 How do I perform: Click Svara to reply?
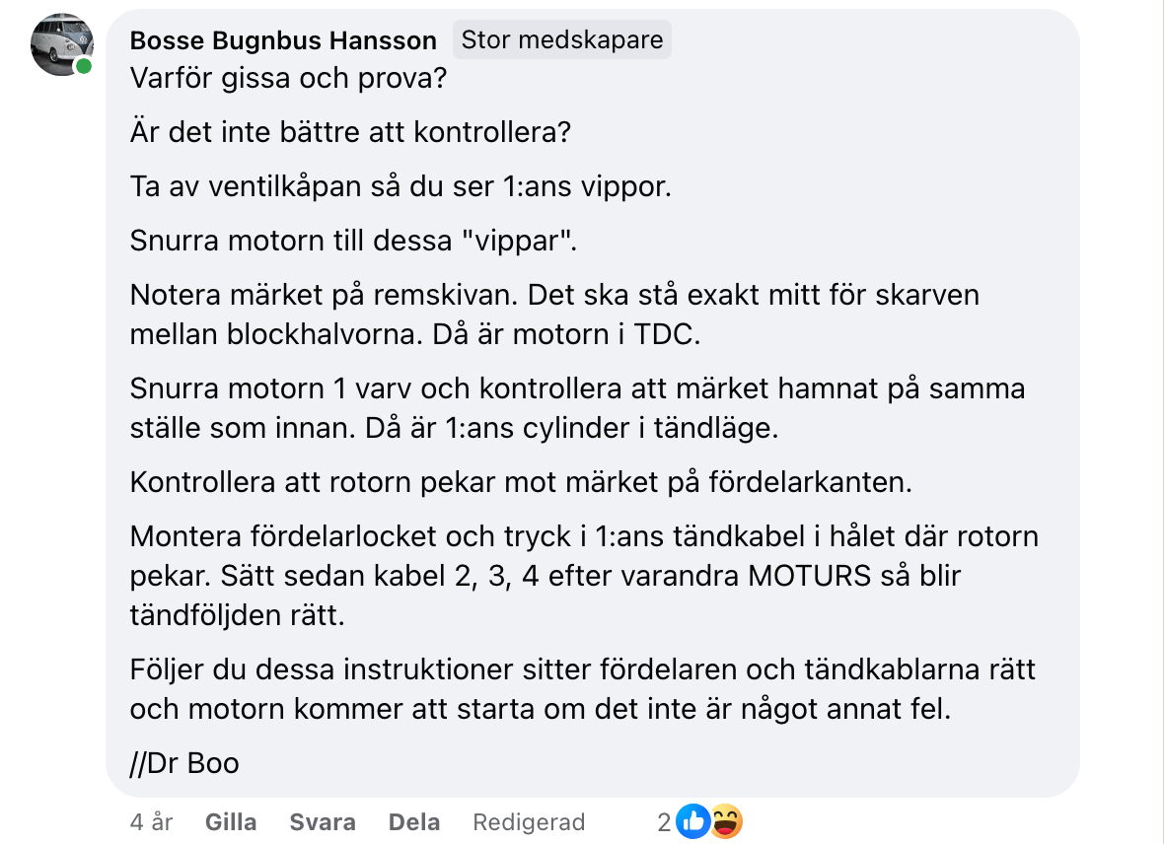pyautogui.click(x=323, y=822)
